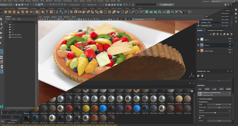Remove the Substance material with X
238x126 pixels.
[x=230, y=93]
